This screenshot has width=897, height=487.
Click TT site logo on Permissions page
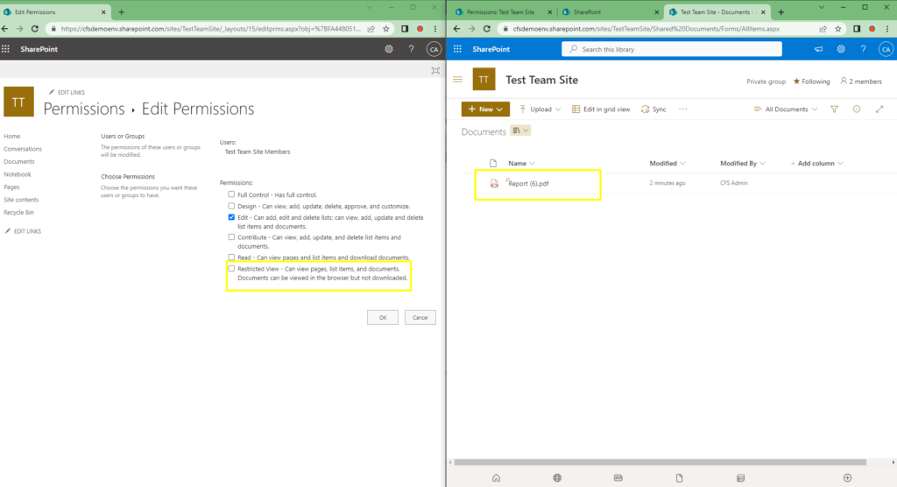pos(19,102)
